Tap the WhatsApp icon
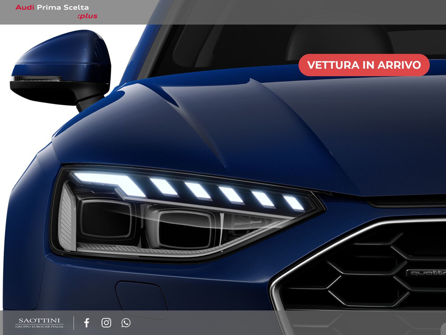Screen dimensions: 446x335 pyautogui.click(x=126, y=323)
